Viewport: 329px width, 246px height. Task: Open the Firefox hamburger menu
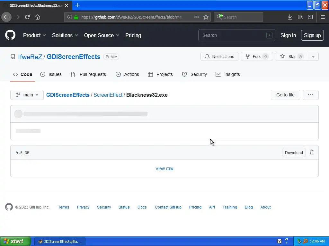323,17
